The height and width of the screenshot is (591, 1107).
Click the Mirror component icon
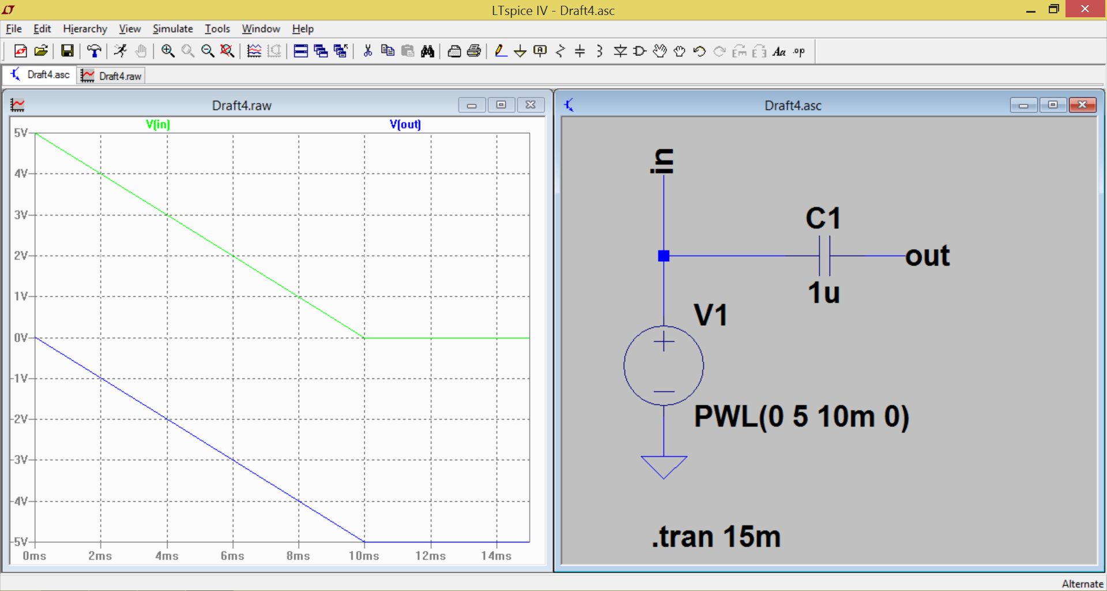759,51
